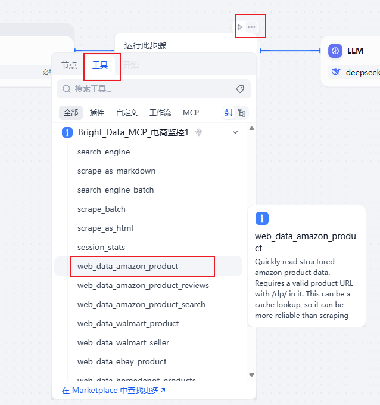Click the tooltip description starting Quickly read structured
This screenshot has width=380, height=405.
[304, 289]
